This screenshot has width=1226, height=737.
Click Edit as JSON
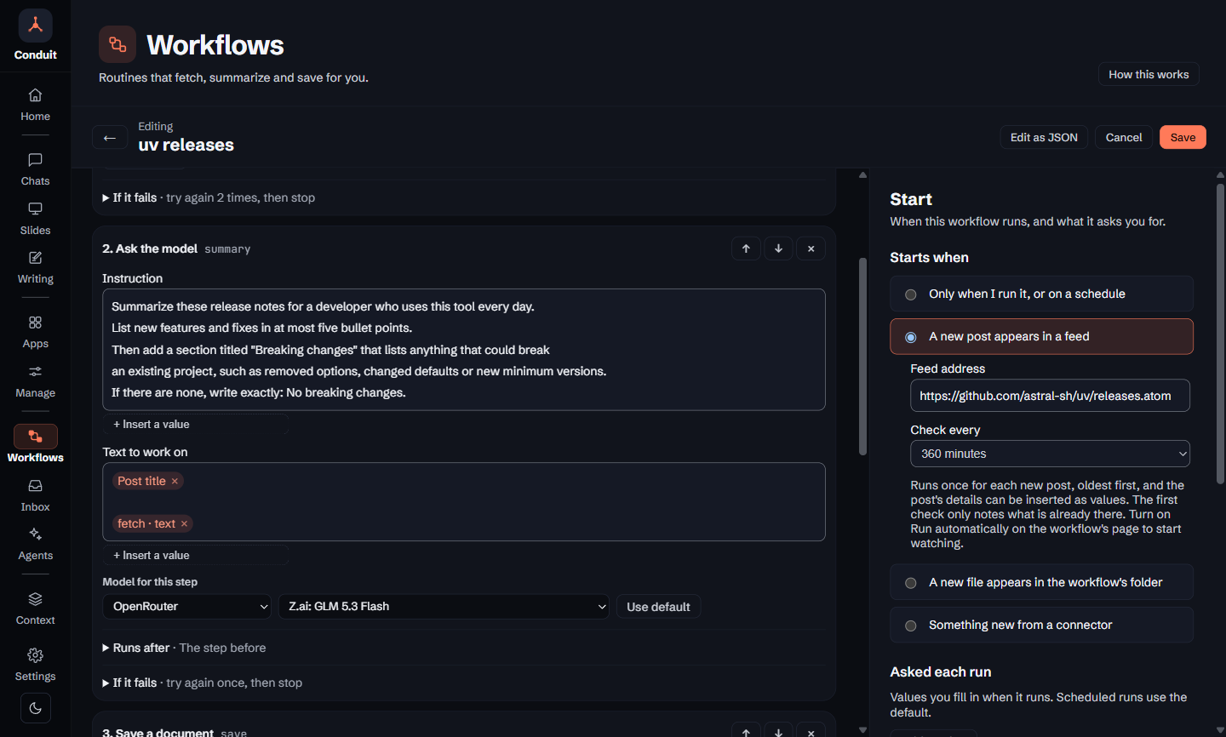point(1044,137)
